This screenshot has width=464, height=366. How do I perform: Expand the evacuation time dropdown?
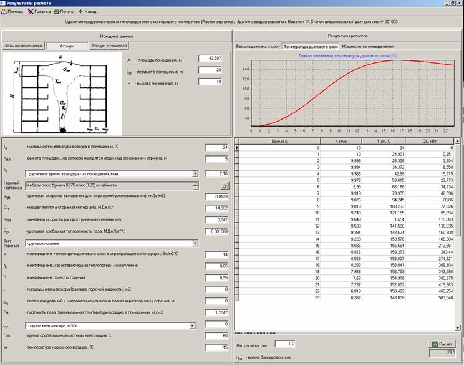195,173
